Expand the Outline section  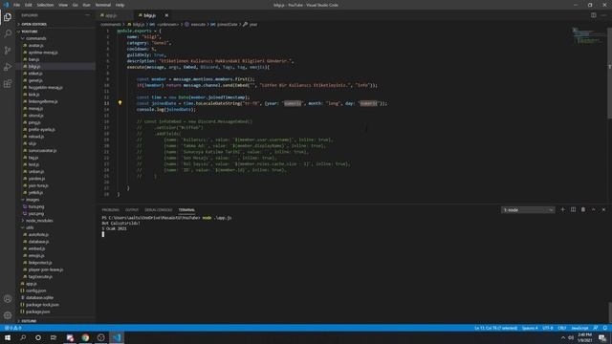(x=28, y=321)
